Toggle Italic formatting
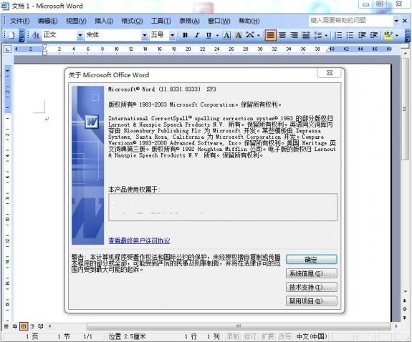 [197, 35]
